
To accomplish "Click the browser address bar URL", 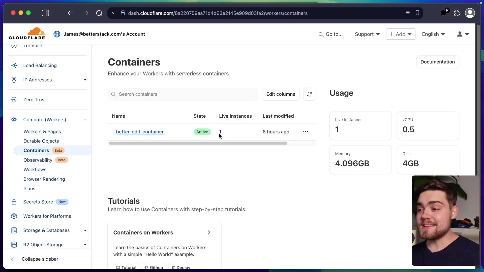I will click(x=218, y=13).
